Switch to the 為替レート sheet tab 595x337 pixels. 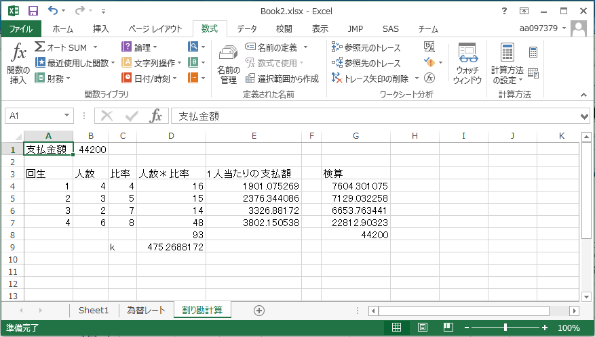coord(146,311)
